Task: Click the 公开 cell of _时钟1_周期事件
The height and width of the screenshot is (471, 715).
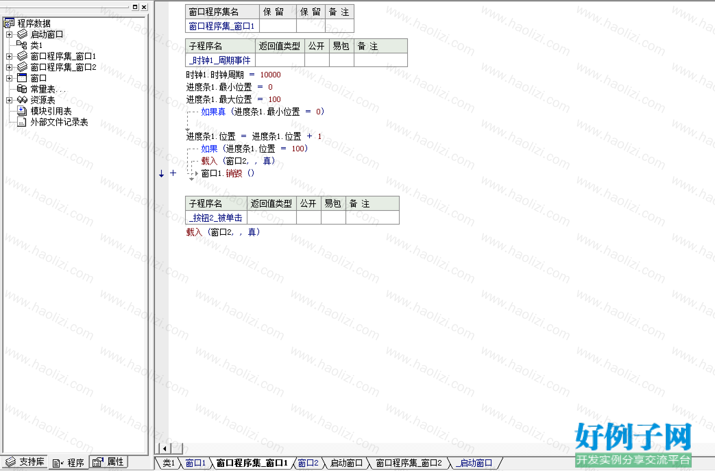Action: (x=317, y=60)
